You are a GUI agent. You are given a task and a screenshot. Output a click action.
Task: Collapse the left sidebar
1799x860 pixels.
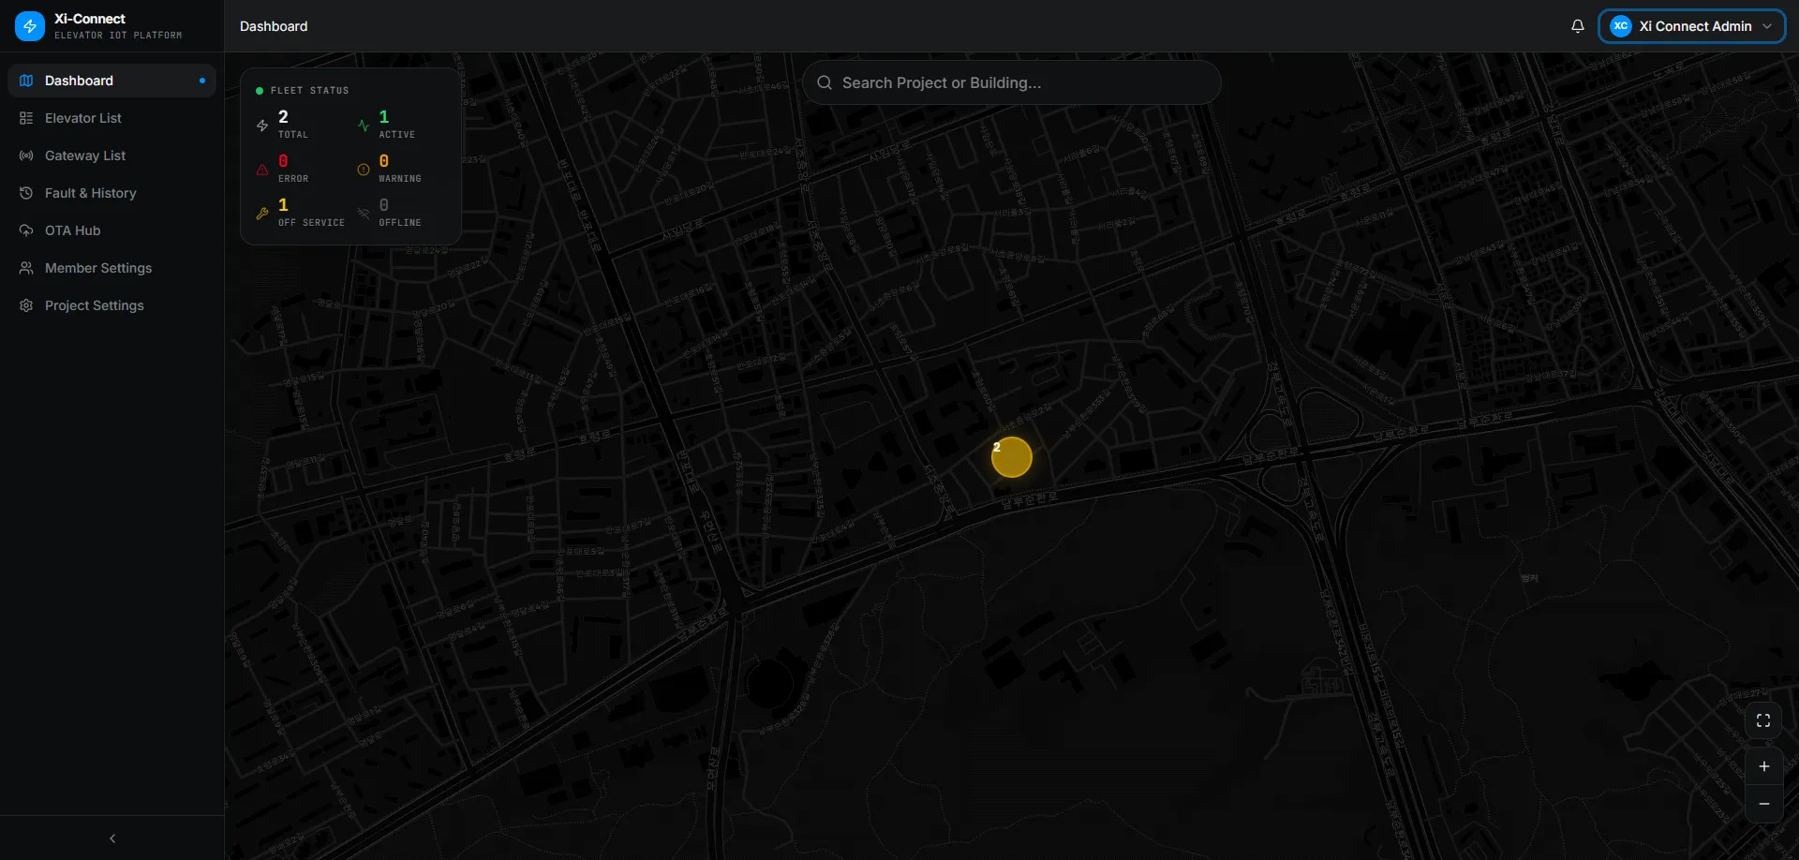coord(112,838)
